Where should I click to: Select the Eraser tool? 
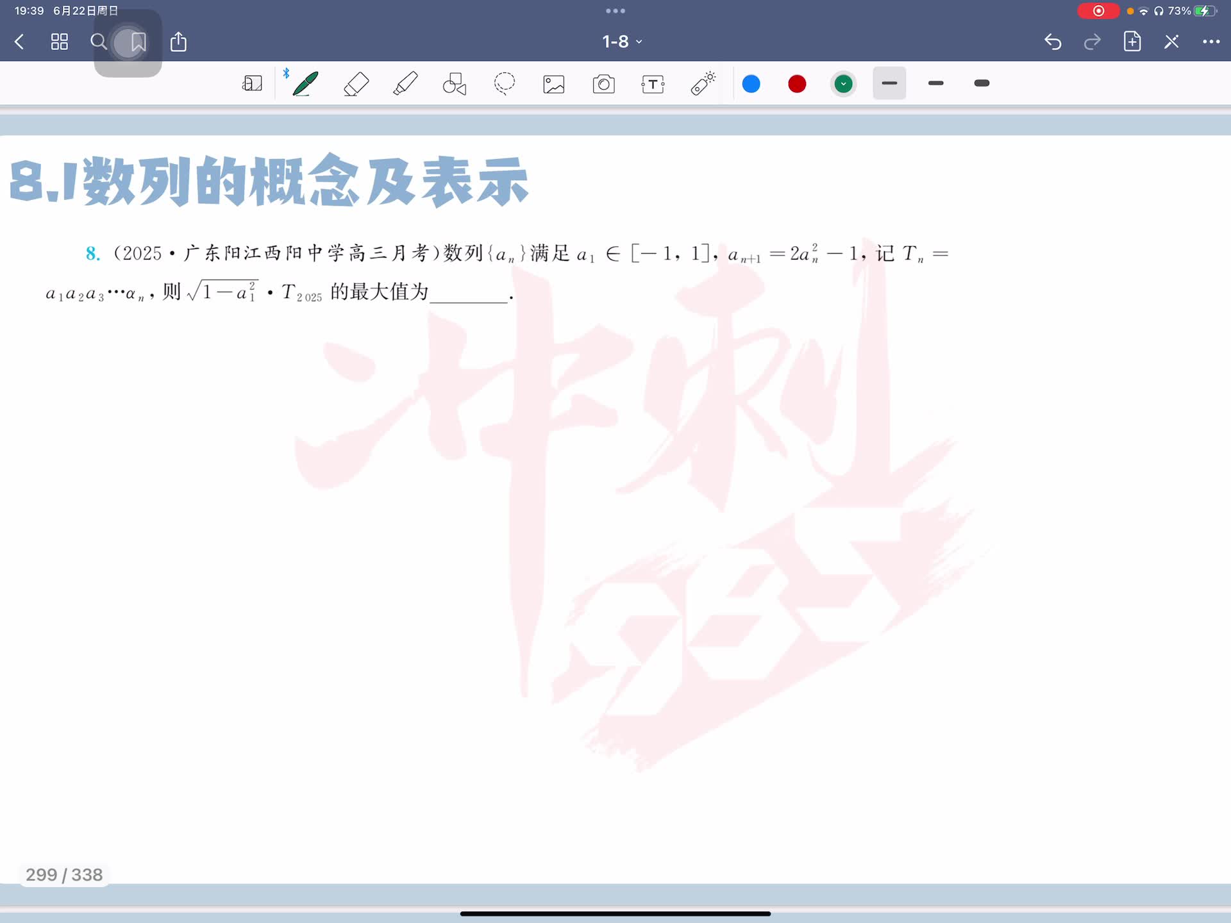[x=356, y=84]
